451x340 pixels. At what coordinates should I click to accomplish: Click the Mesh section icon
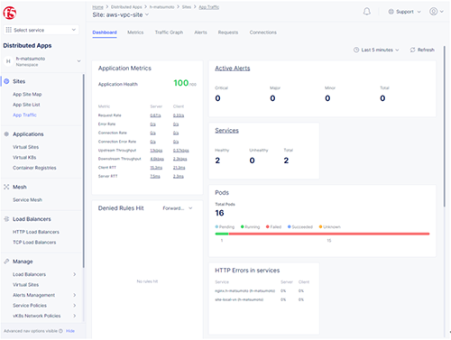pos(6,187)
